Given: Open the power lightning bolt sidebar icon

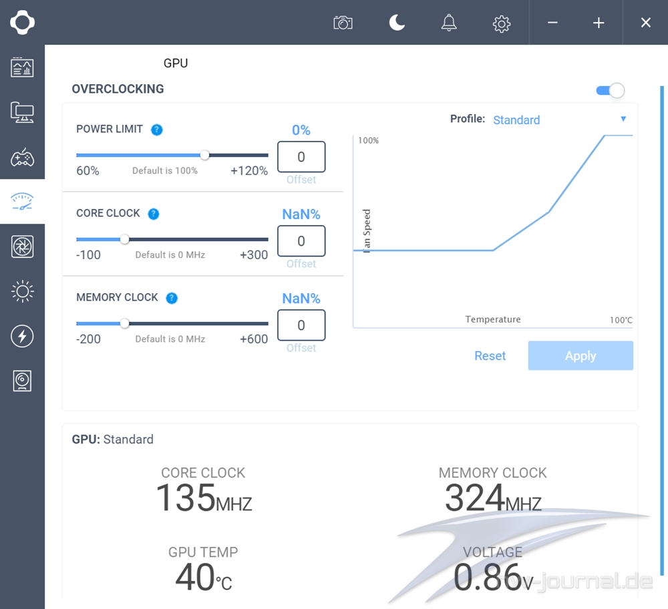Looking at the screenshot, I should pyautogui.click(x=22, y=336).
